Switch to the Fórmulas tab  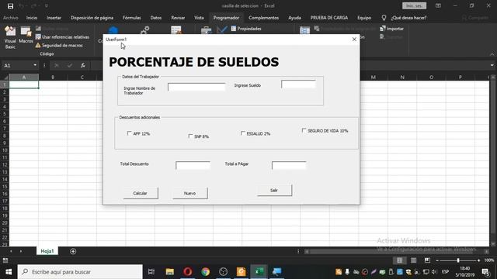pyautogui.click(x=132, y=18)
